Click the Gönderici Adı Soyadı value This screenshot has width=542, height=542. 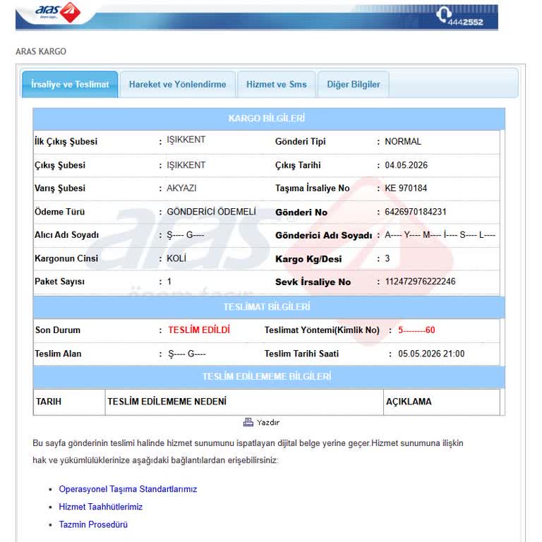point(440,235)
